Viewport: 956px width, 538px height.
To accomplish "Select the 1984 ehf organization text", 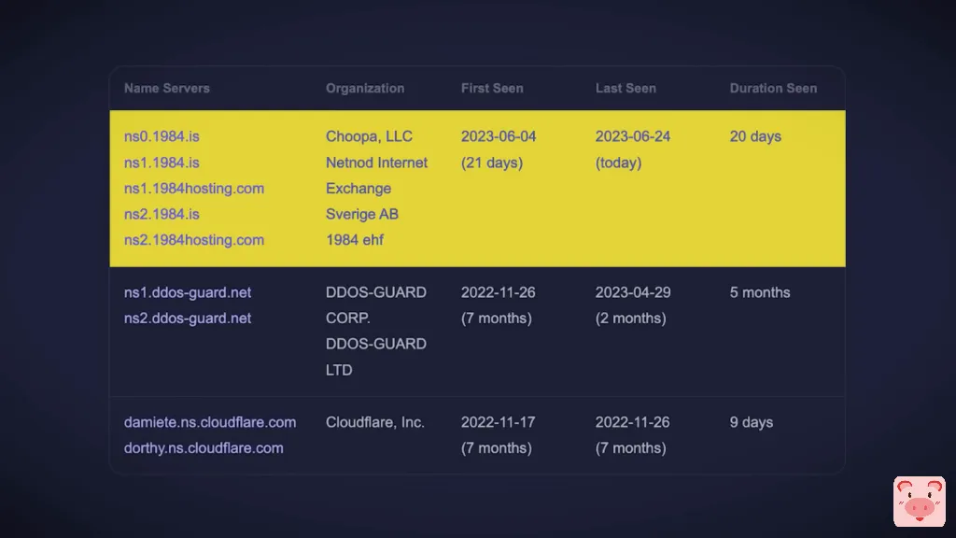I will (x=354, y=240).
